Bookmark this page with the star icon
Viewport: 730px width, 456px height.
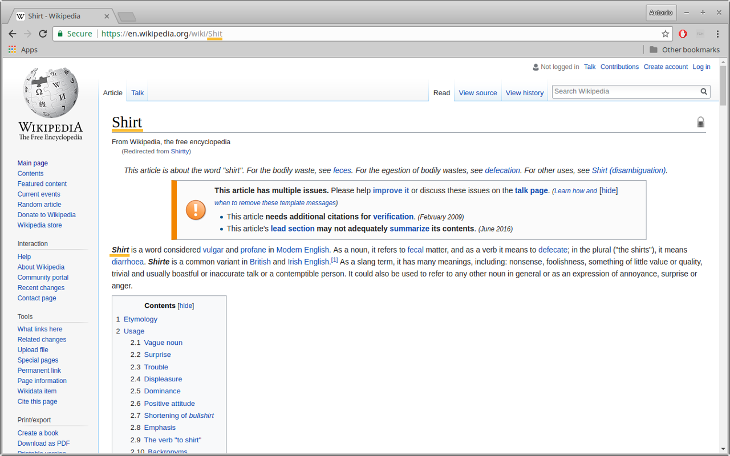[x=665, y=34]
